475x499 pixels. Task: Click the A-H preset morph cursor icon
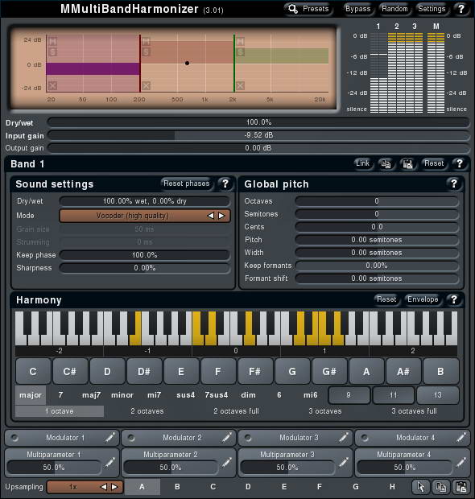pos(420,487)
